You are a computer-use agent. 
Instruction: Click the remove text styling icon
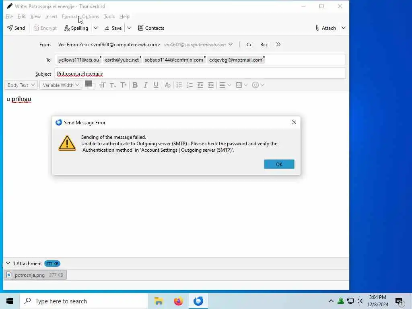167,85
